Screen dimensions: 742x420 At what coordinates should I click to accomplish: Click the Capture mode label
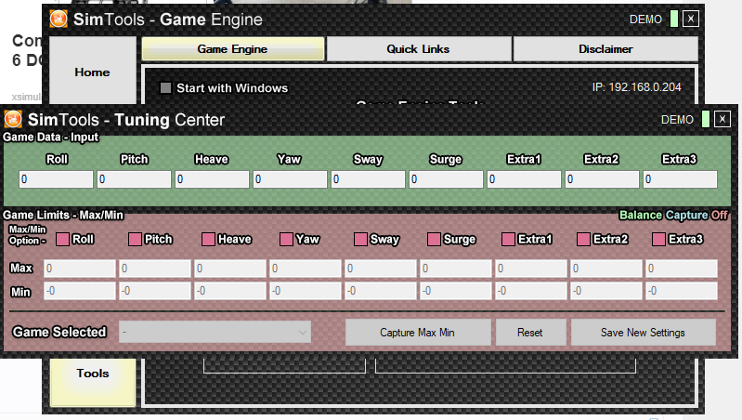[x=686, y=215]
